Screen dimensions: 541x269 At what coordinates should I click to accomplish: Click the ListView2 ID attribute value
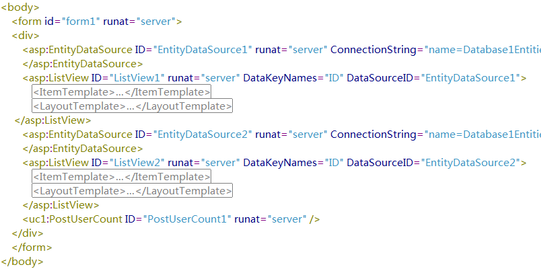coord(137,163)
